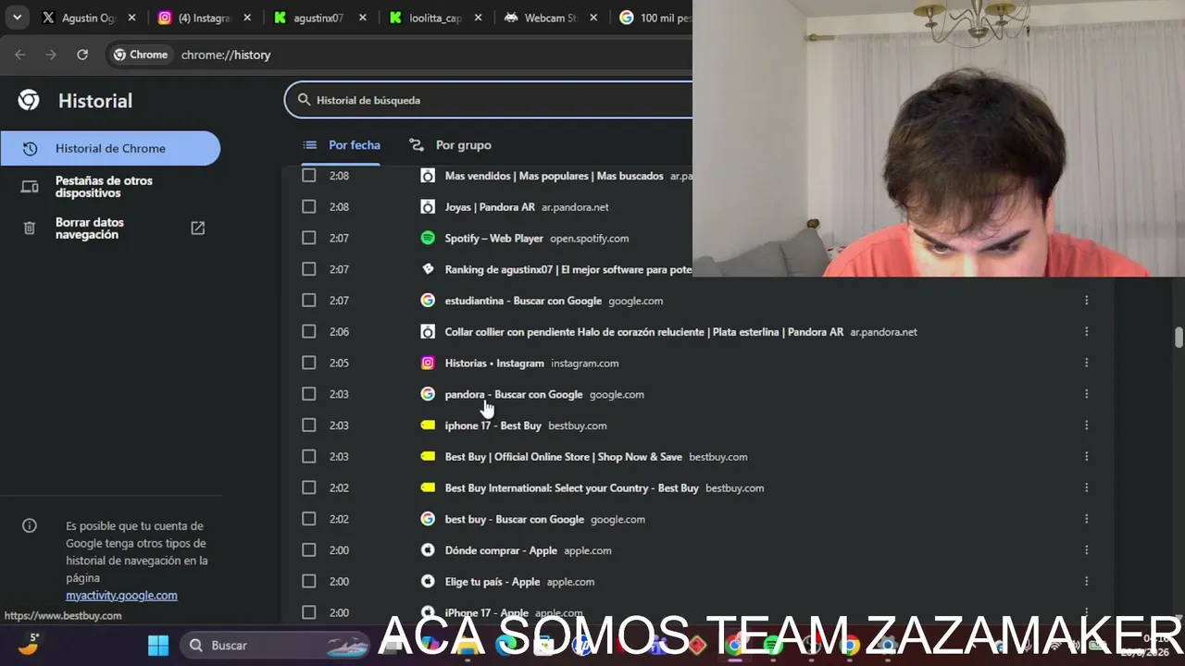Close the (4) Instagram tab
The image size is (1185, 666).
click(x=247, y=18)
